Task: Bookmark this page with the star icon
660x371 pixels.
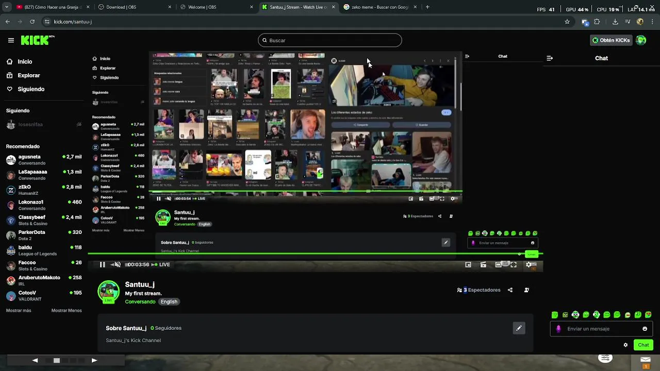Action: pyautogui.click(x=567, y=22)
